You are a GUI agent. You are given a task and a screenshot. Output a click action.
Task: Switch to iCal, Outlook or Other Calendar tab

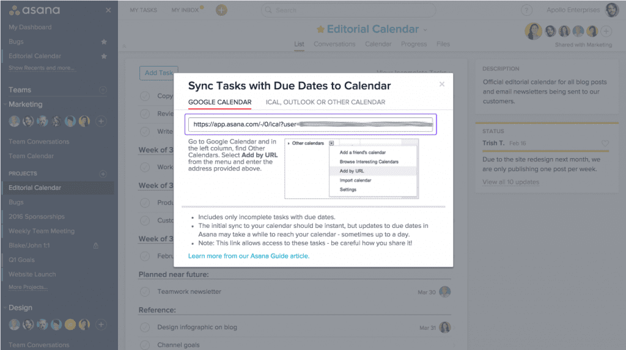[x=325, y=102]
